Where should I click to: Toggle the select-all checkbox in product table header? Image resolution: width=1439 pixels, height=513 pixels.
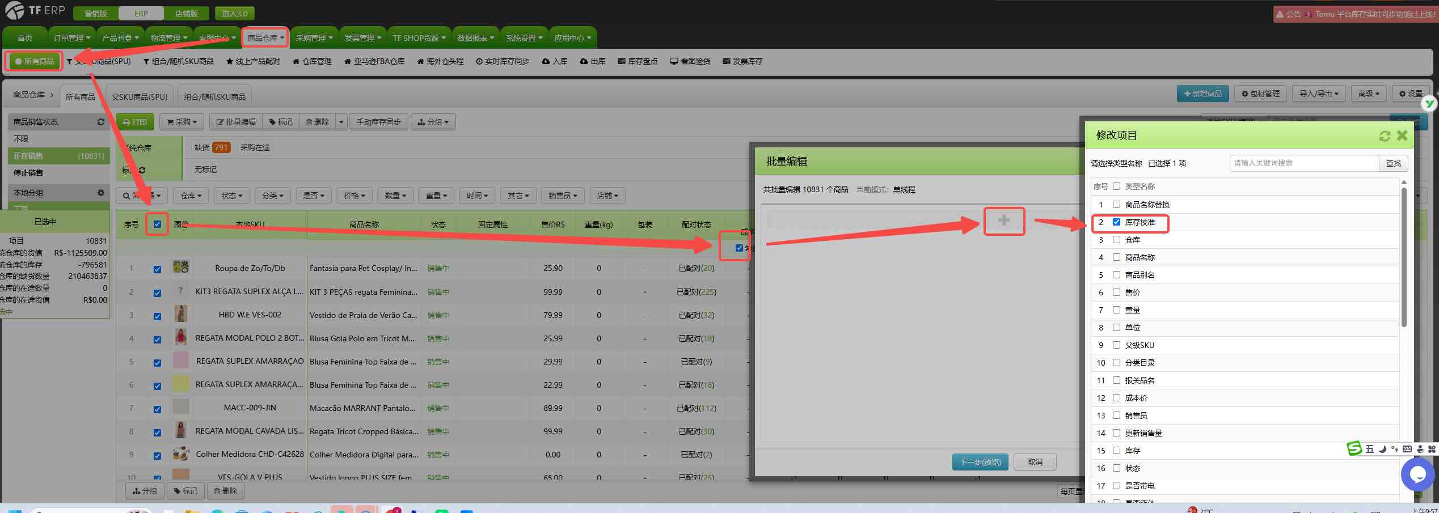tap(157, 224)
